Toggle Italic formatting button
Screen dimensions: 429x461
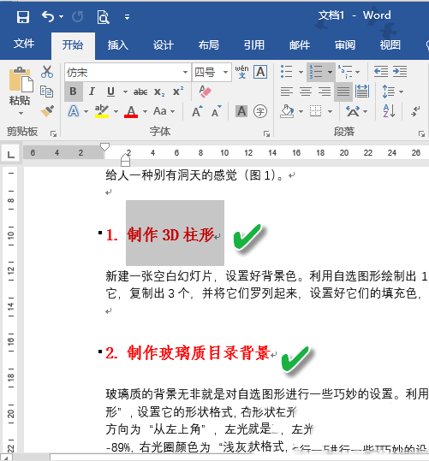pos(92,92)
